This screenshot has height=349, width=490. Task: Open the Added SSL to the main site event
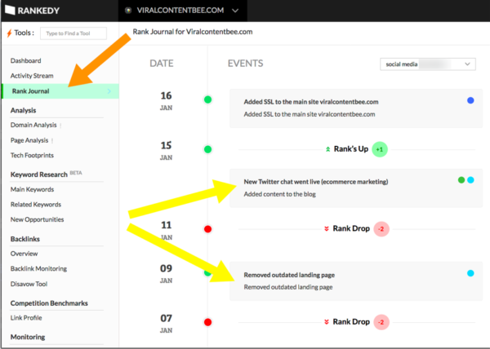356,108
